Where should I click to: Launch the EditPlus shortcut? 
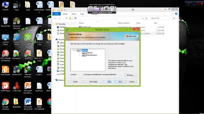click(x=28, y=55)
